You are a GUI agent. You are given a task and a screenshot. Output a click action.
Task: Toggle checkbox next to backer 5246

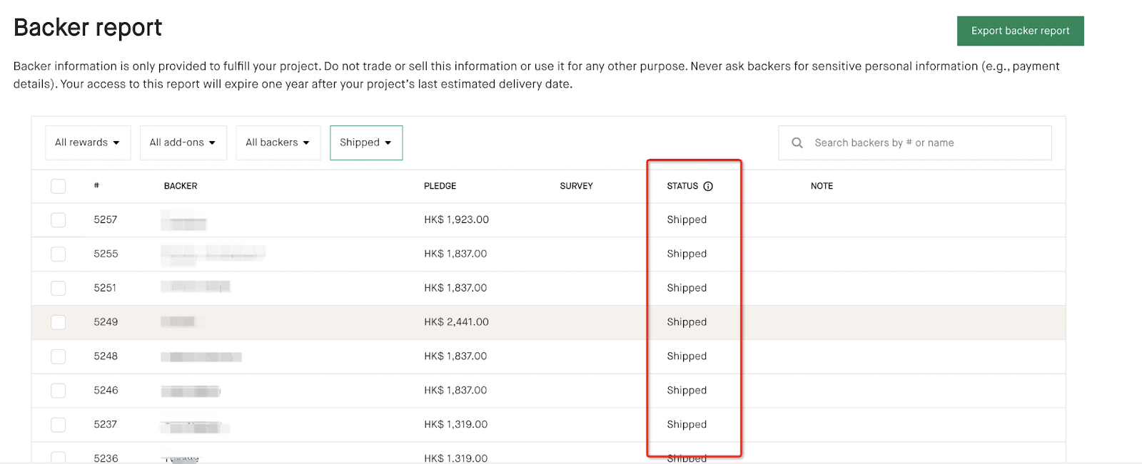(x=59, y=391)
